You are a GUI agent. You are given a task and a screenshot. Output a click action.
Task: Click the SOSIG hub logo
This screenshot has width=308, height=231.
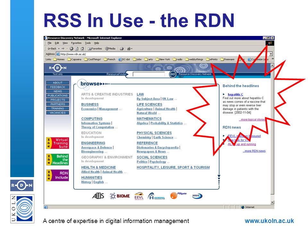[x=197, y=196]
